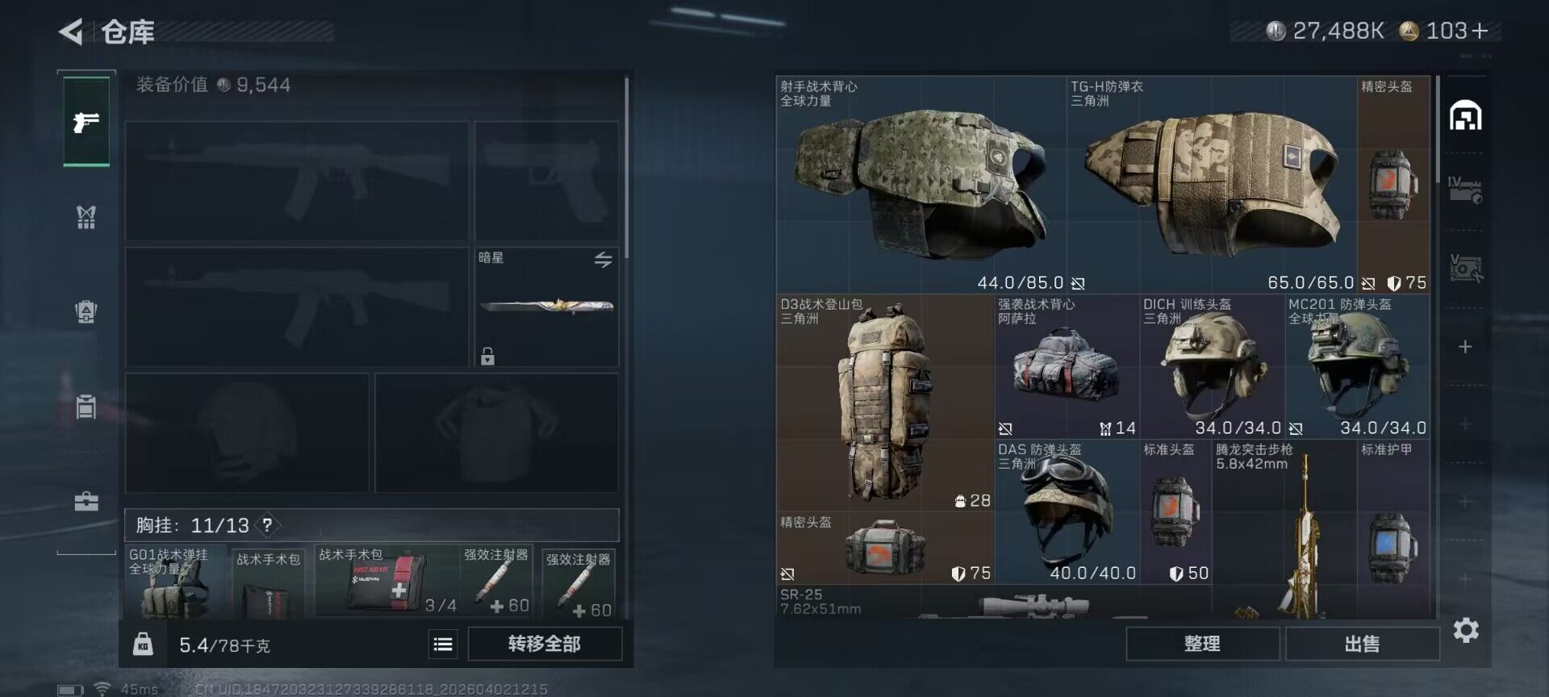Open warehouse settings gear icon
Screen dimensions: 1549x697
1466,630
